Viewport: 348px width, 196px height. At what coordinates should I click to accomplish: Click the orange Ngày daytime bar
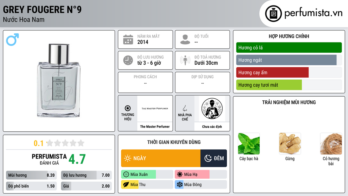pos(161,158)
